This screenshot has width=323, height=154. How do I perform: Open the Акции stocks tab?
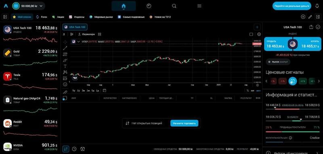coord(58,17)
